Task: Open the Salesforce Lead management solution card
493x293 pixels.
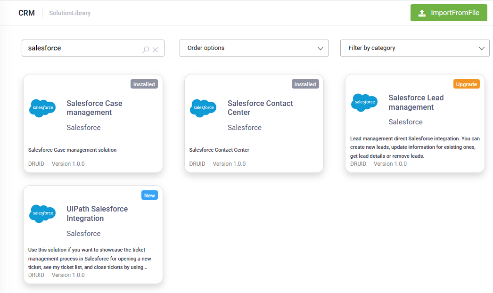Action: tap(415, 123)
